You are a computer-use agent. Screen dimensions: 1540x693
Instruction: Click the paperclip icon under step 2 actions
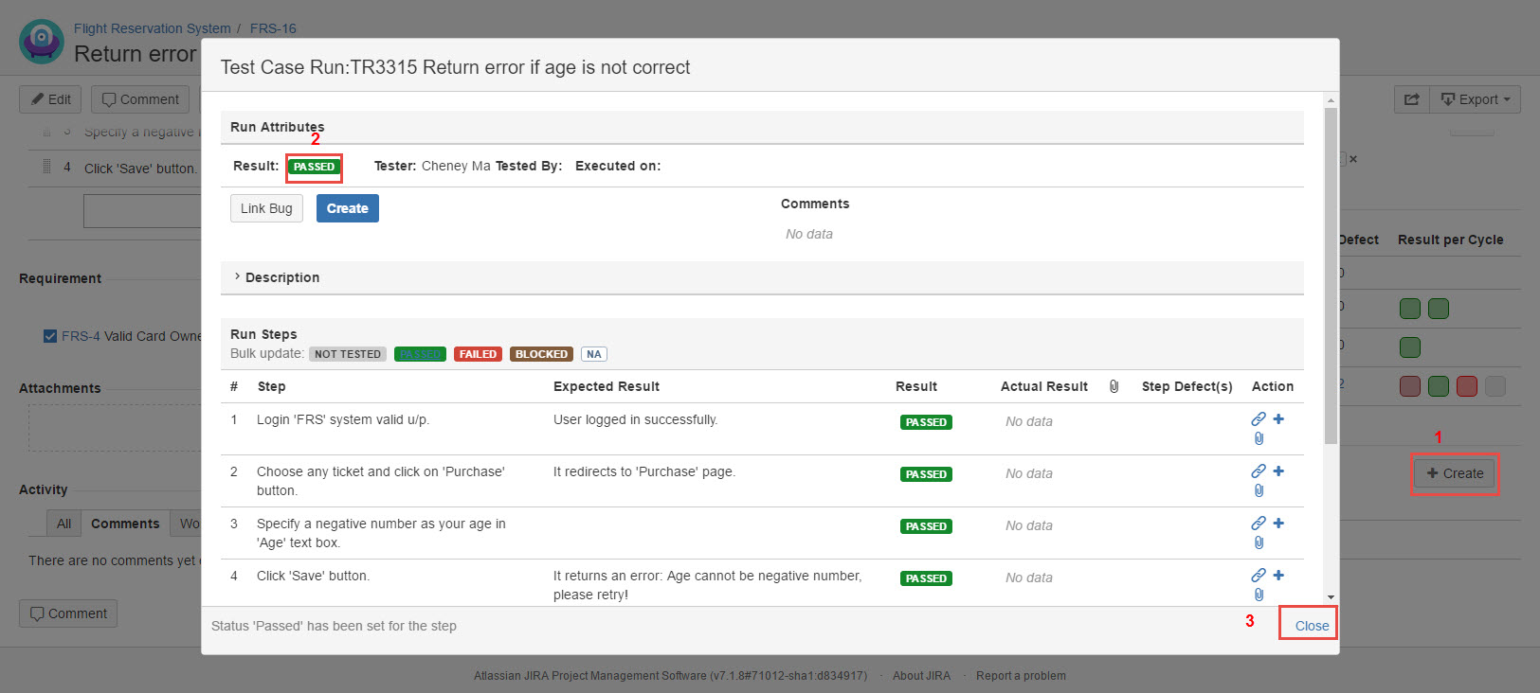click(x=1259, y=490)
